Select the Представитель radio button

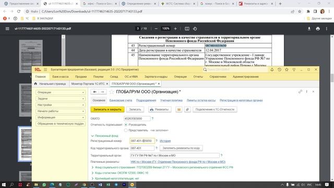tap(126, 130)
